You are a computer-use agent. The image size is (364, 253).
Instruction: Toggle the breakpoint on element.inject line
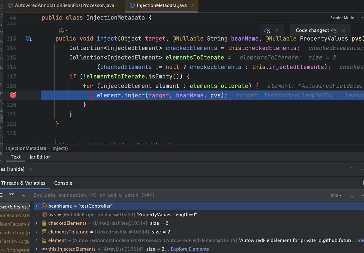click(x=13, y=95)
